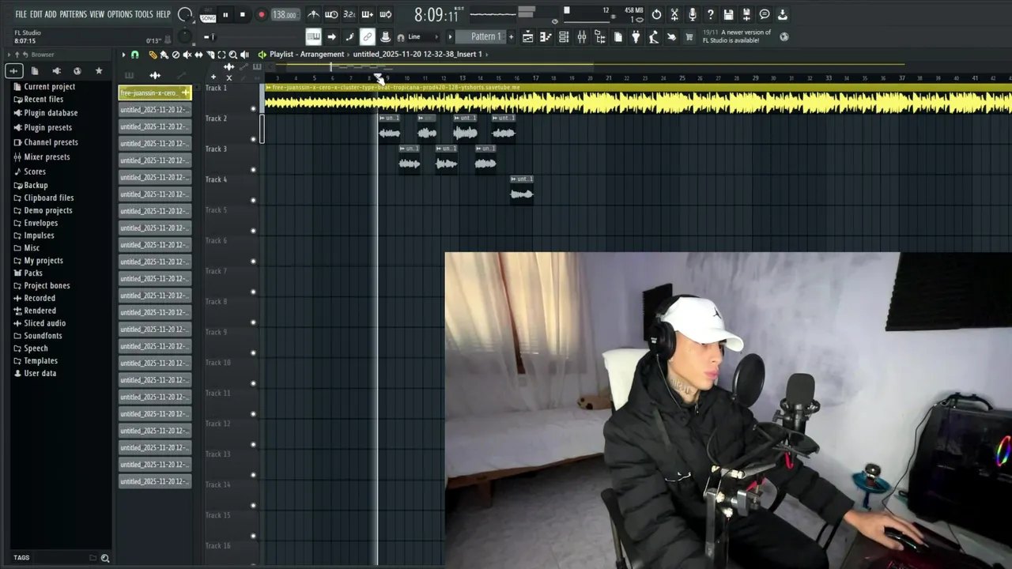Select the free-juanssin-x-cero clip in picker

155,92
